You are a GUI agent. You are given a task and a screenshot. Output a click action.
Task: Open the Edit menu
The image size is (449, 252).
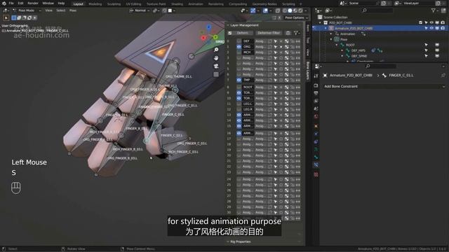click(x=20, y=3)
